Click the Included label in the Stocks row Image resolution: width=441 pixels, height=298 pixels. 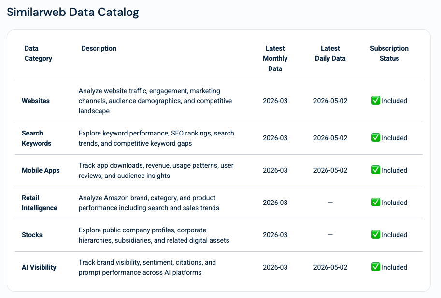pos(394,235)
